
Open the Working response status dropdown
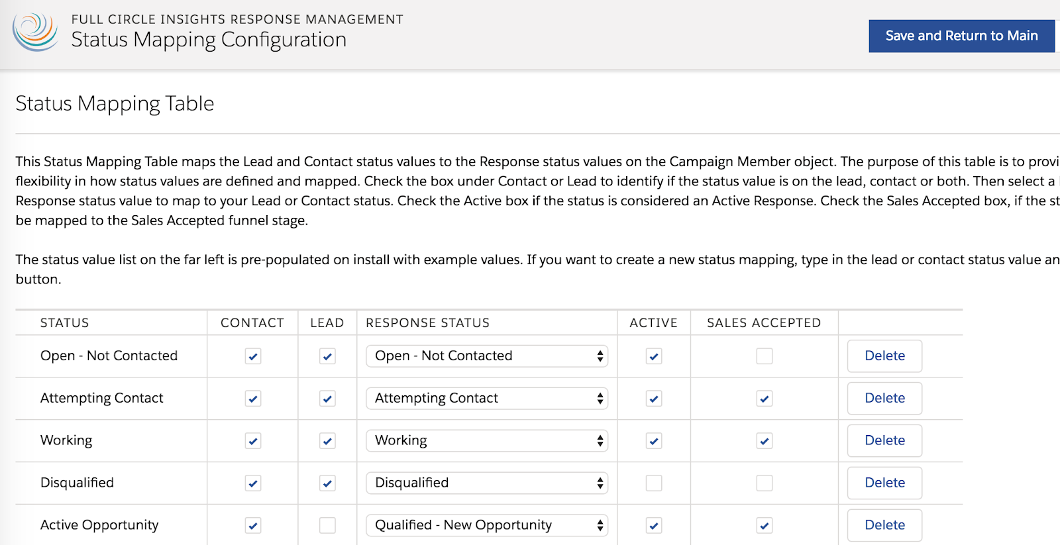coord(487,441)
